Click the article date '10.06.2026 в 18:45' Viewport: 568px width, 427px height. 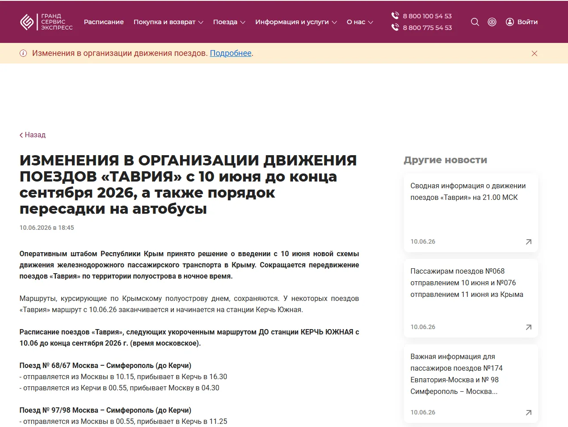[x=46, y=228]
